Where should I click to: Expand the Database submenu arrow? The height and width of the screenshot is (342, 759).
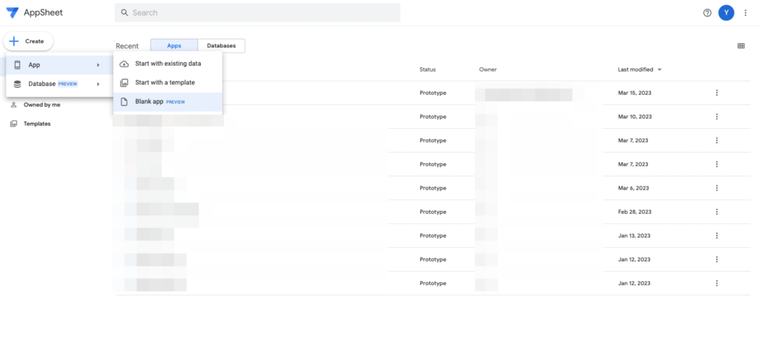click(x=98, y=84)
